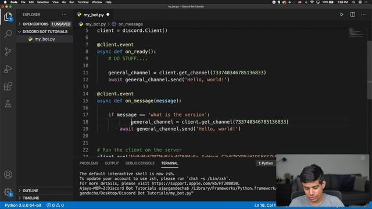
Task: Click '@client.event' decorator on line 14
Action: (115, 94)
